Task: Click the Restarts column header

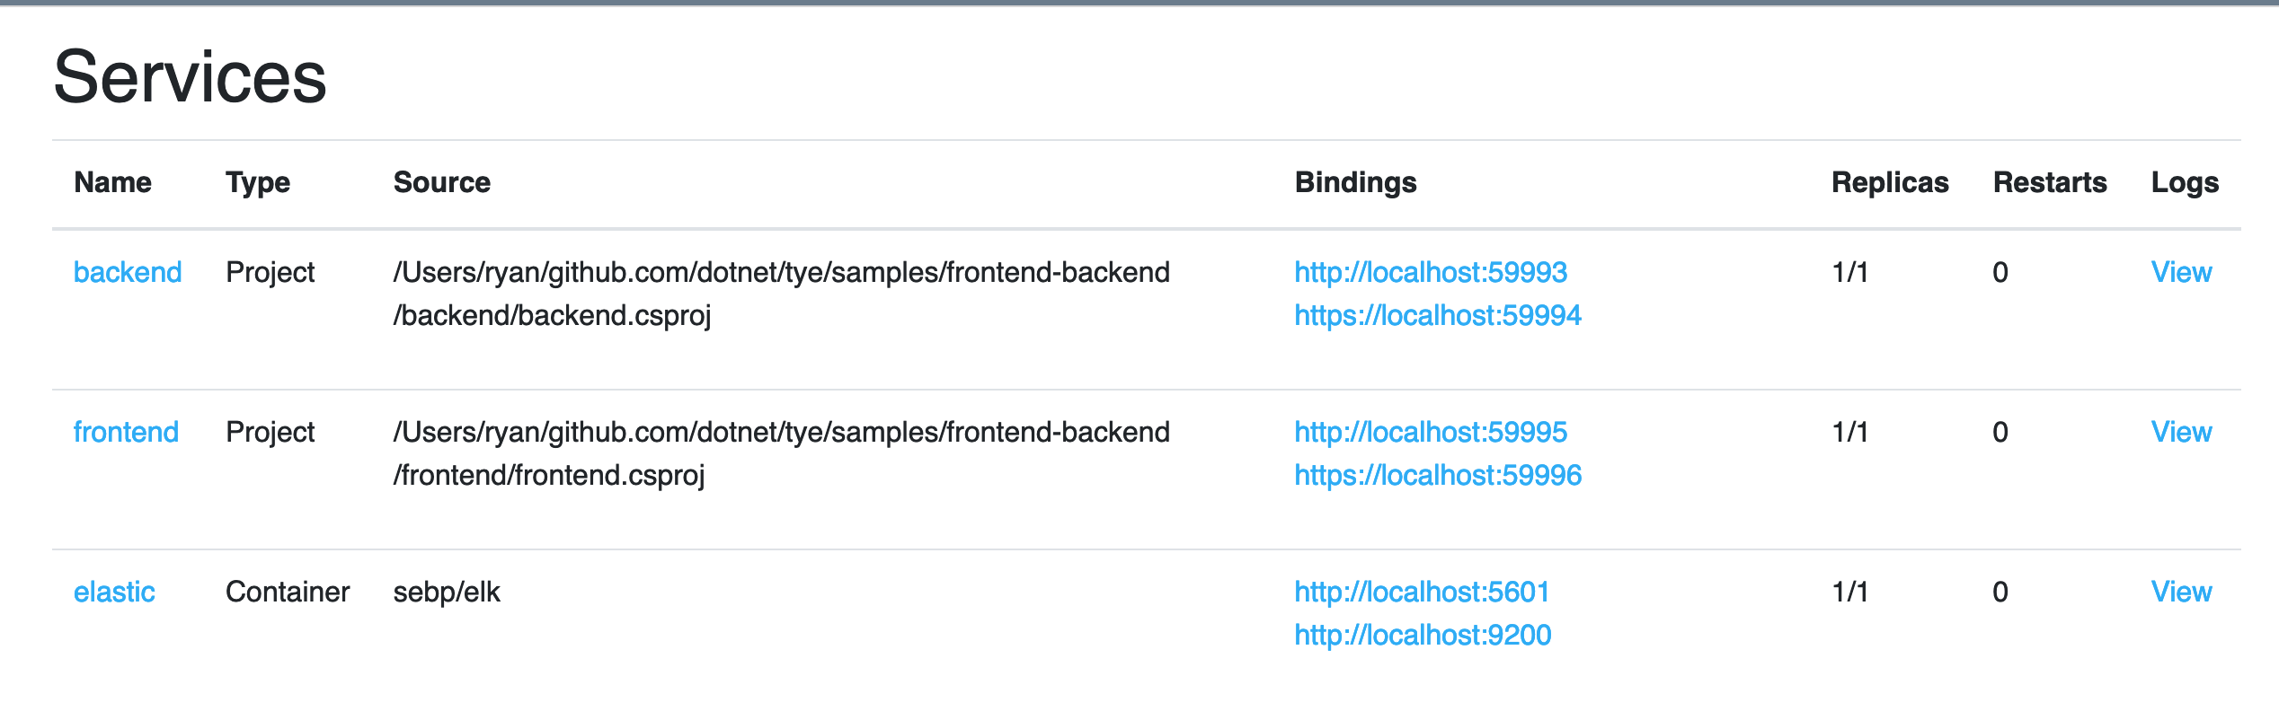Action: 2050,182
